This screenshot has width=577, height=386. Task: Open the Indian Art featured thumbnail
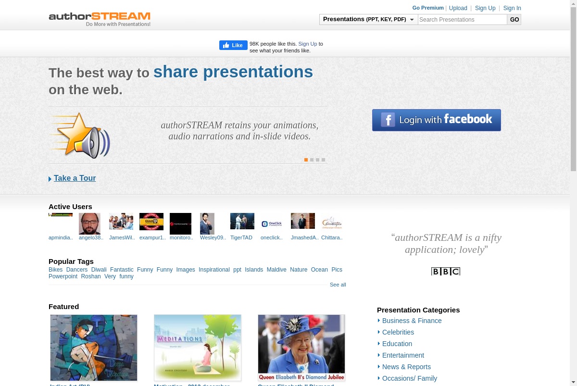click(94, 348)
